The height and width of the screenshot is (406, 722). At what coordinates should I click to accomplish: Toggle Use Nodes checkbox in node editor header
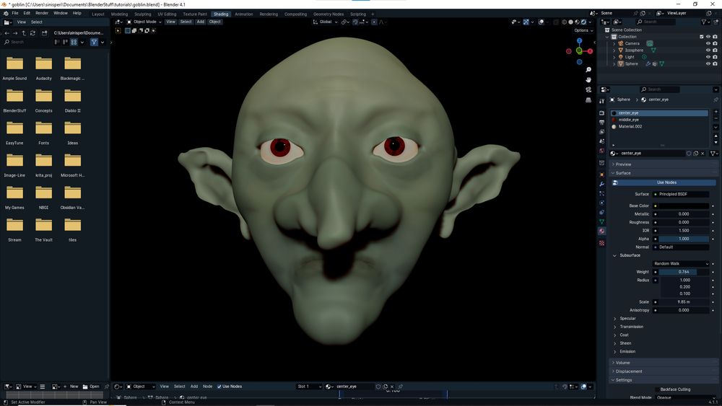coord(219,387)
